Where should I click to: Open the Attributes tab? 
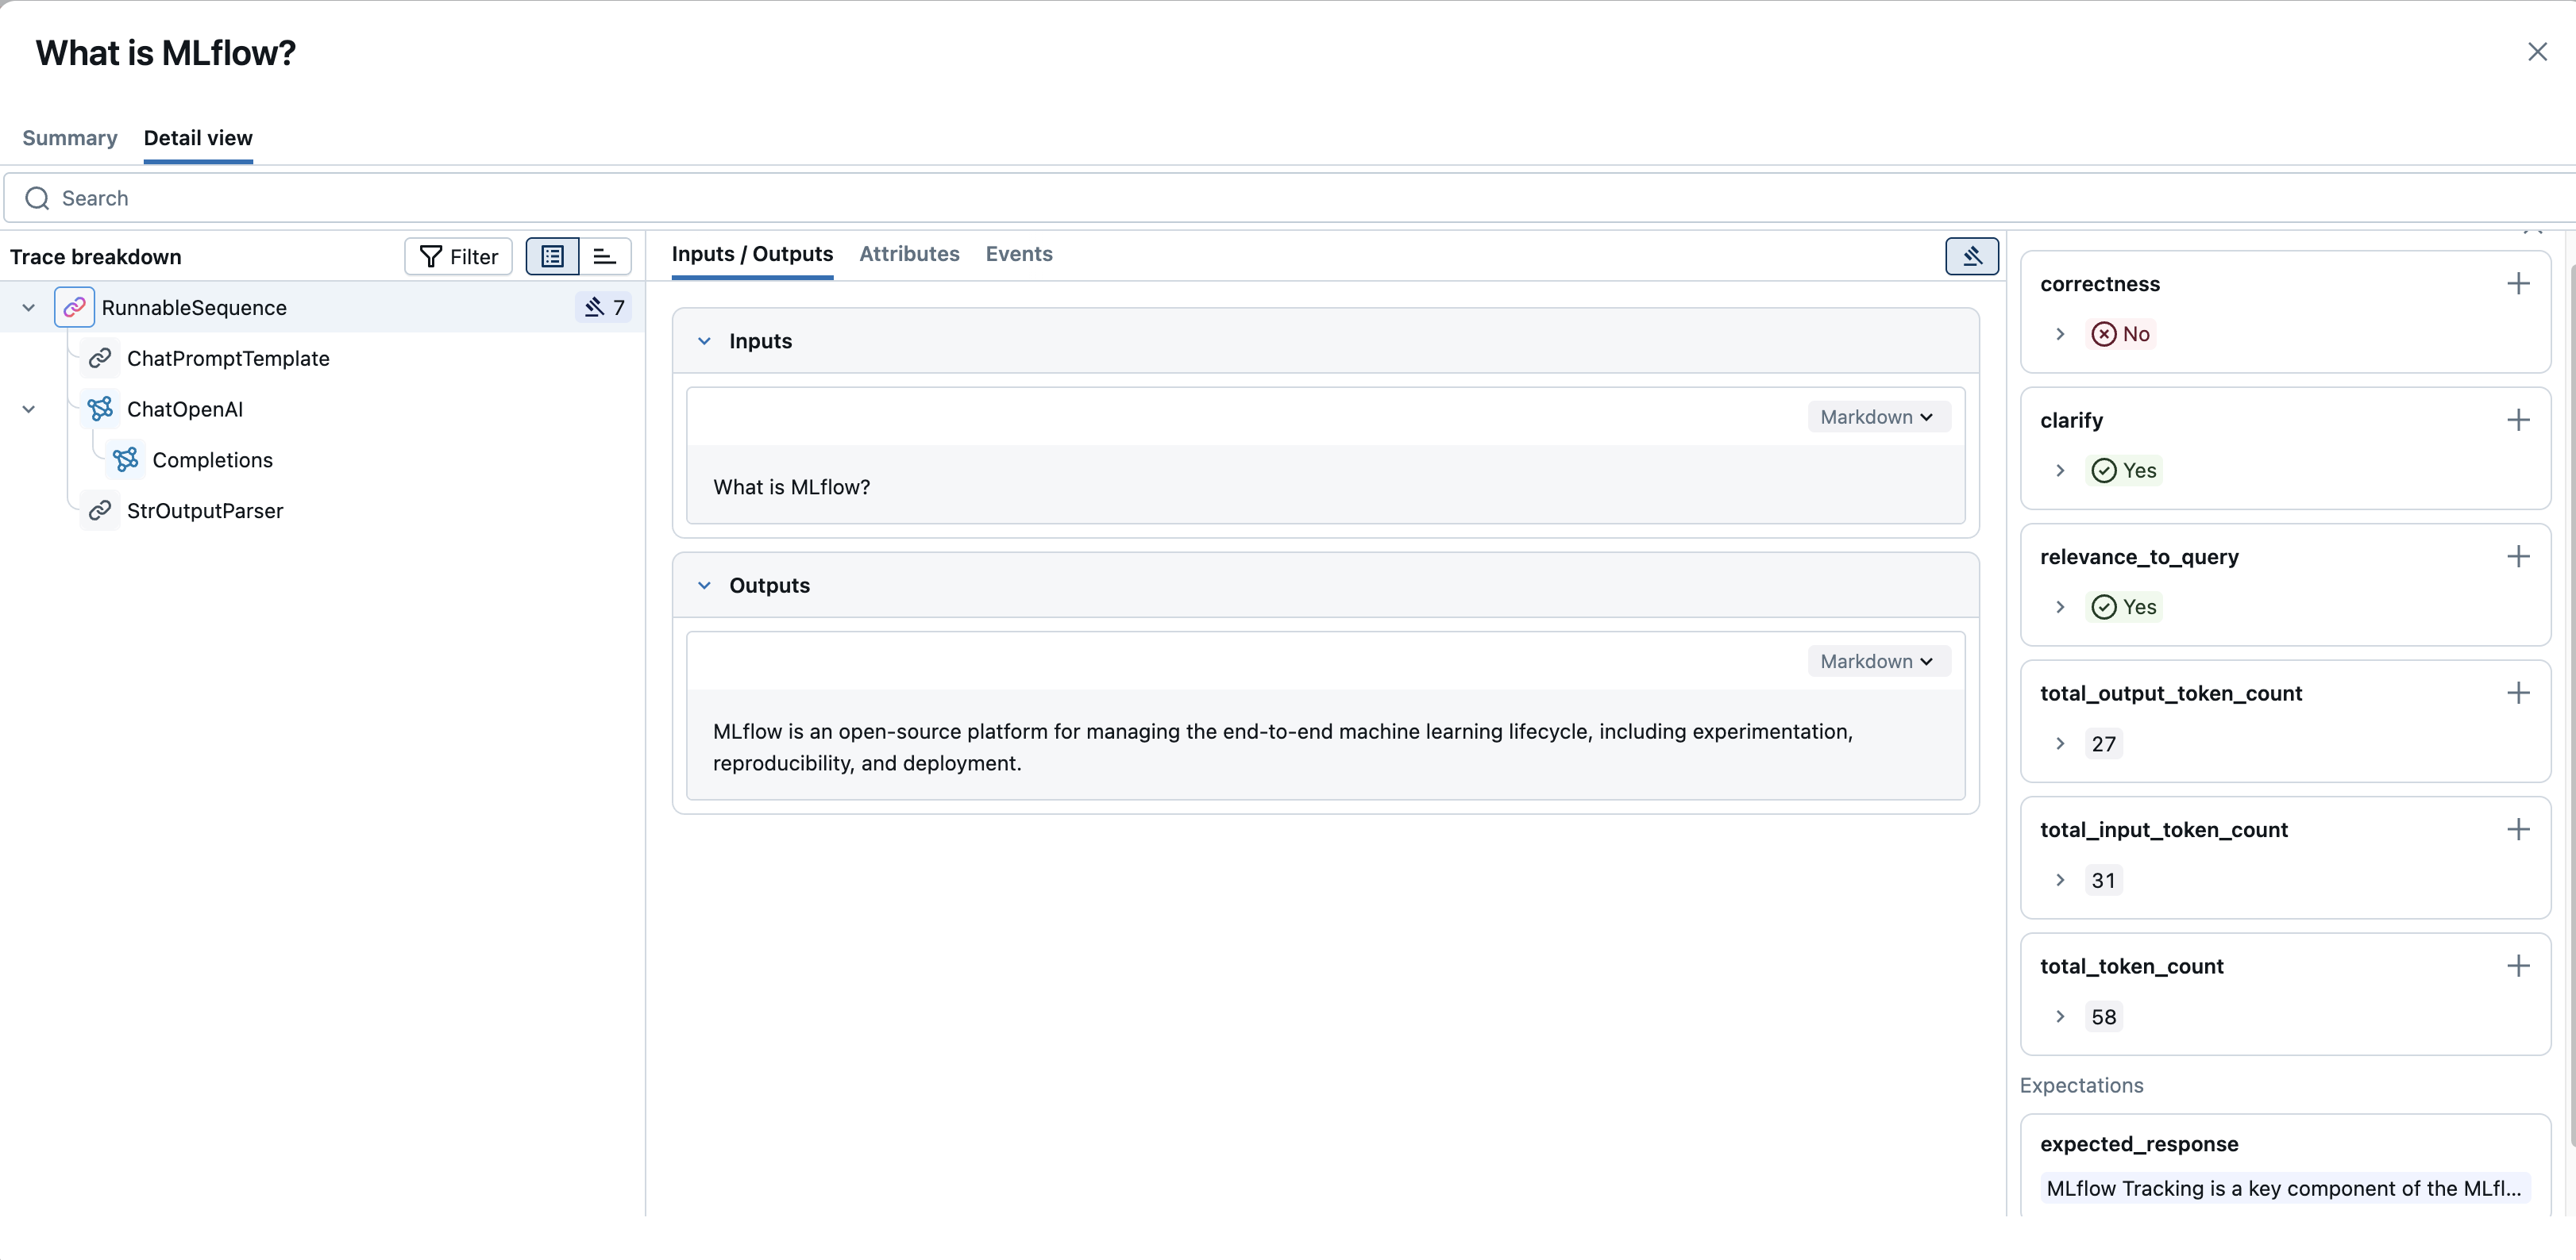pyautogui.click(x=908, y=254)
